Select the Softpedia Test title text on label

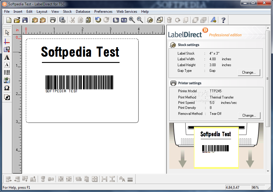coord(80,52)
